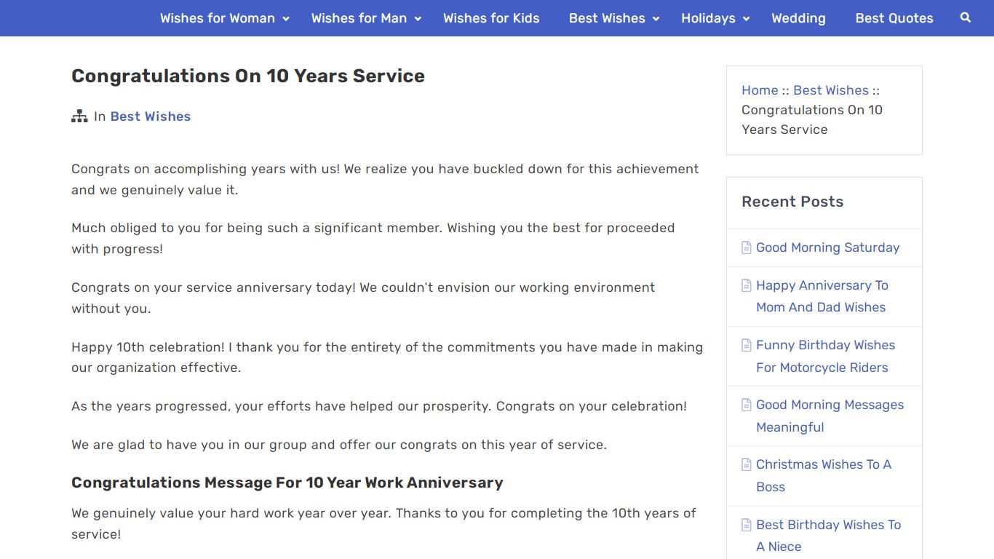Open the search magnifier icon
Screen dimensions: 994x559
[x=966, y=17]
